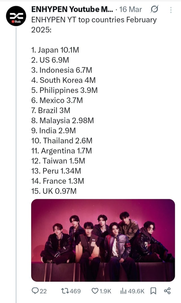This screenshot has height=303, width=181.
Task: Open the ENHYPEN Youtube M... account name
Action: pyautogui.click(x=73, y=10)
